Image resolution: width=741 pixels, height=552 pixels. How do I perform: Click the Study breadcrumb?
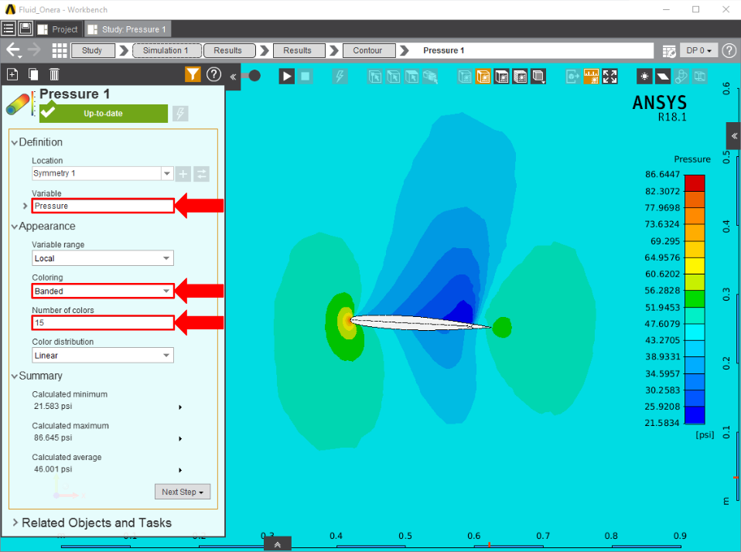(x=92, y=50)
